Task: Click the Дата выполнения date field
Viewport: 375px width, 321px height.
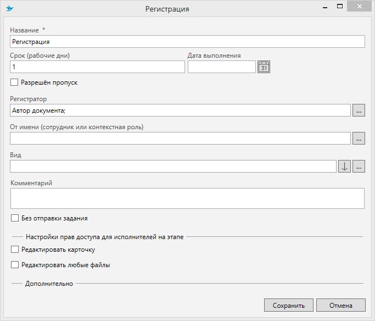Action: click(221, 67)
